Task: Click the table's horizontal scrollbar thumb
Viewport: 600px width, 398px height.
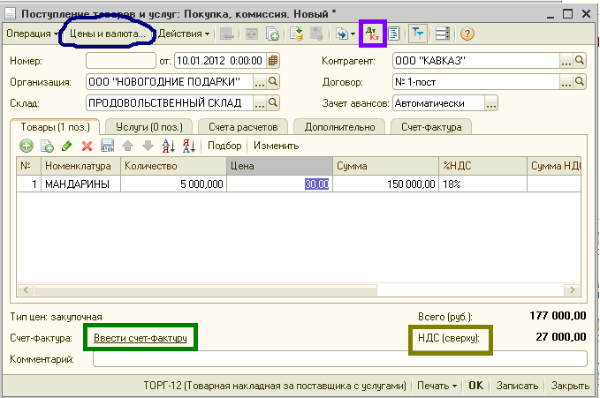Action: click(206, 289)
